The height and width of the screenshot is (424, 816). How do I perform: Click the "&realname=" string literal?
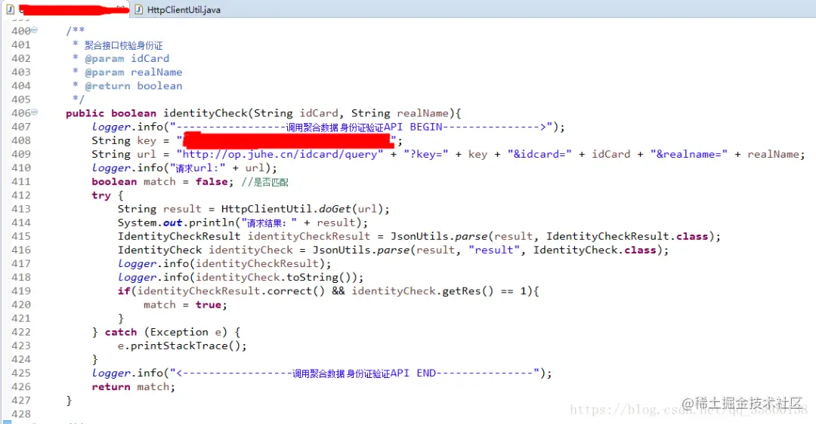[689, 155]
